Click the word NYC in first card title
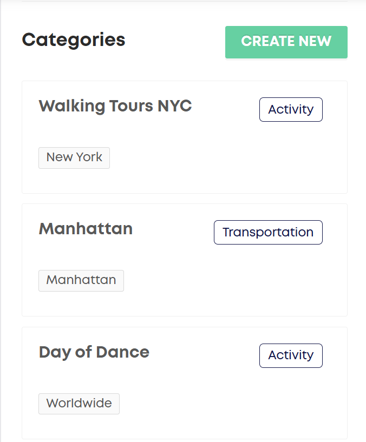 [174, 106]
